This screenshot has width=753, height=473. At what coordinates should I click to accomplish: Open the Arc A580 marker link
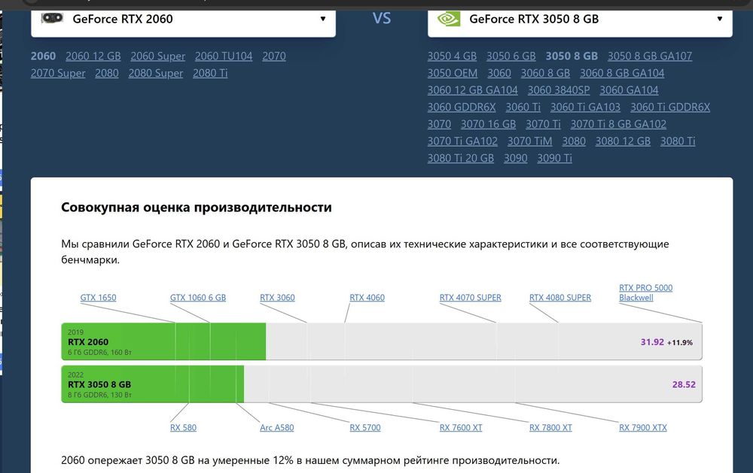[x=276, y=428]
